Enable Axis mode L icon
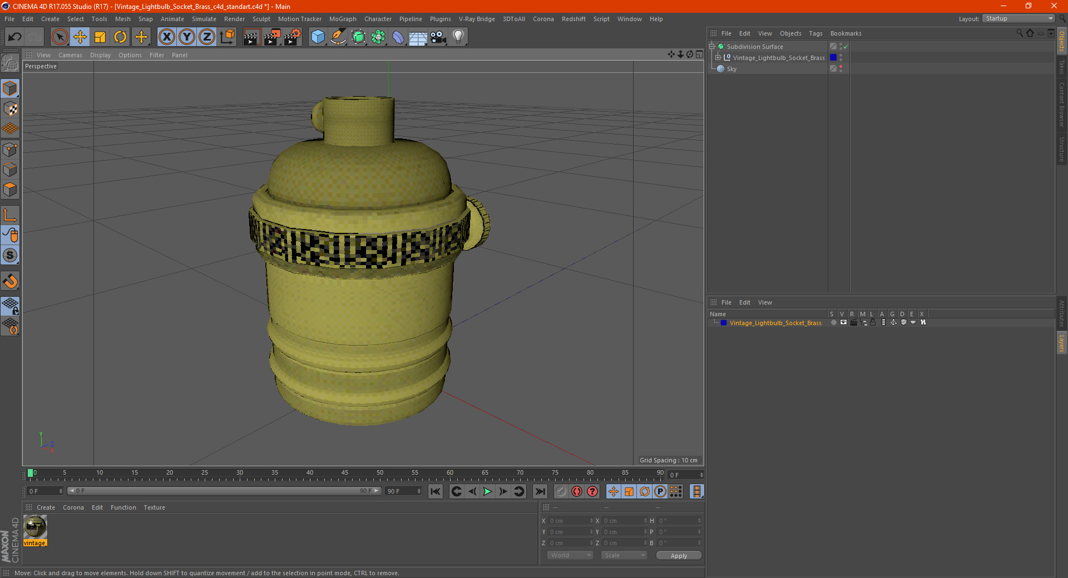The width and height of the screenshot is (1068, 578). pos(10,215)
